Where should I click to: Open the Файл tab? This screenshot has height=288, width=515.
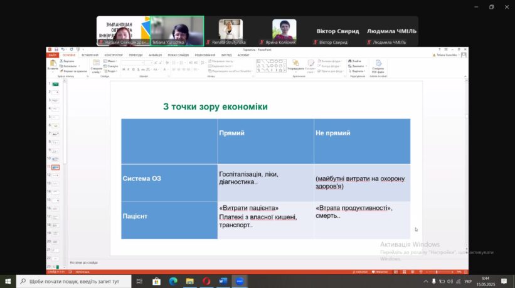[53, 55]
